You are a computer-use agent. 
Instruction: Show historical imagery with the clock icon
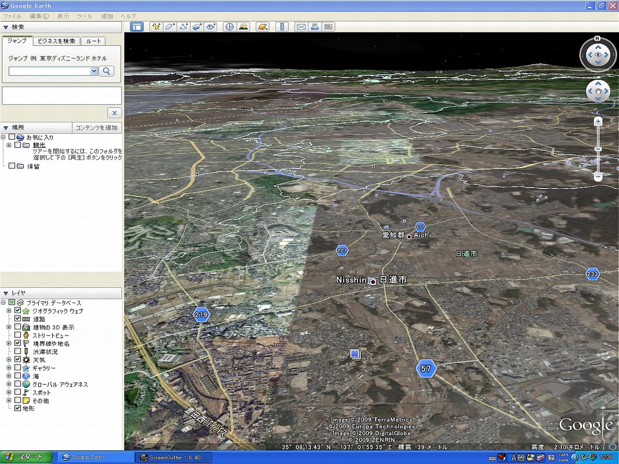coord(230,27)
